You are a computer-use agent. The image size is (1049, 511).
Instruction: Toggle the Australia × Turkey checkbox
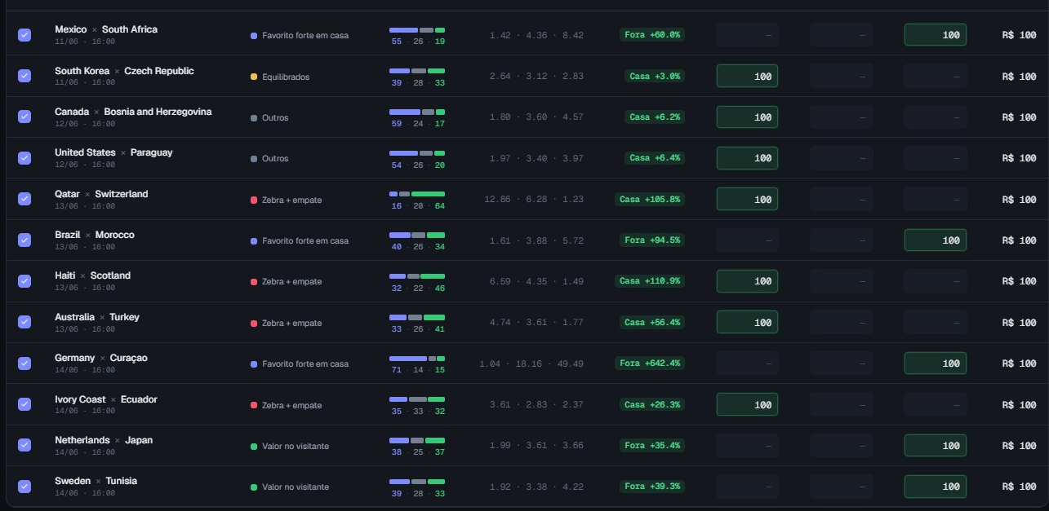click(x=24, y=322)
